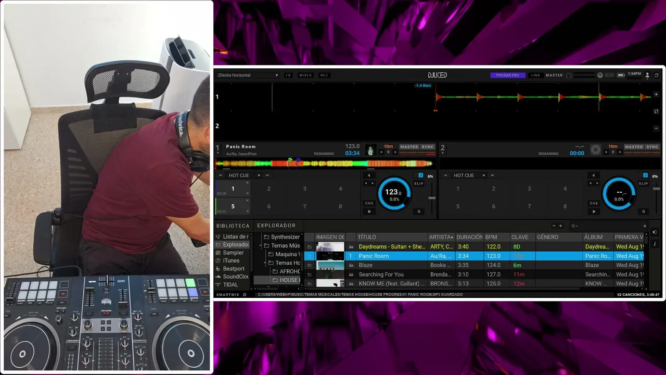
Task: Open SMARTMIX settings gear icon
Action: (x=245, y=295)
